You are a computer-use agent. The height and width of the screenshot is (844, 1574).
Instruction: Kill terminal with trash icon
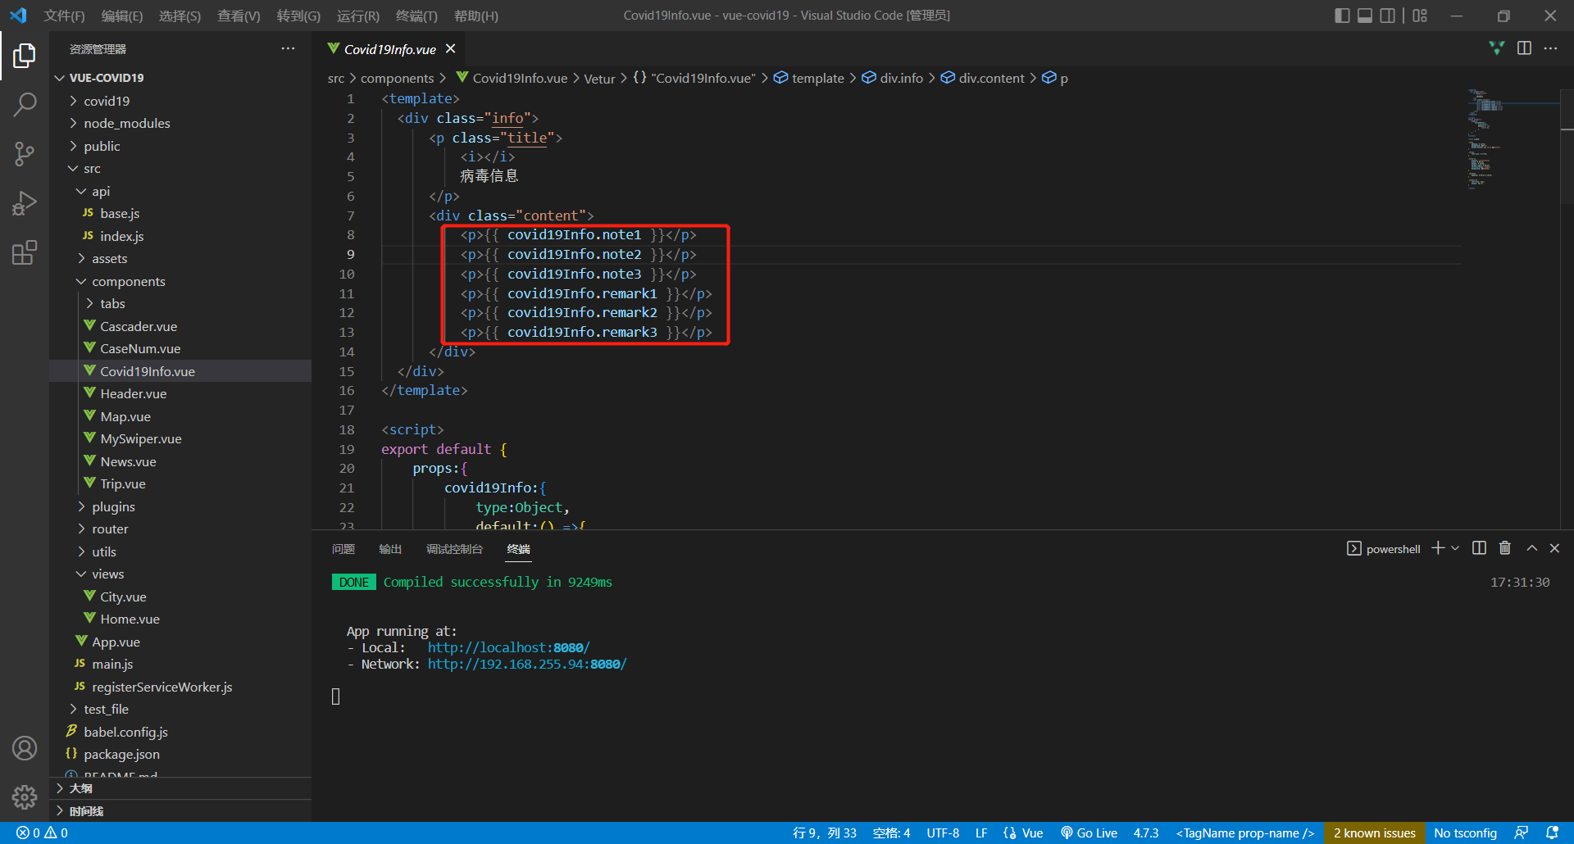[x=1505, y=548]
